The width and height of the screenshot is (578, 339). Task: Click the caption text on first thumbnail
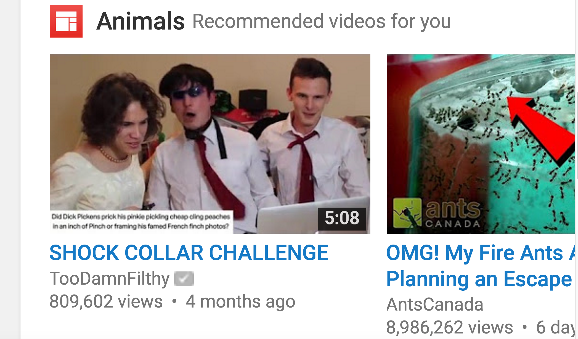[141, 221]
